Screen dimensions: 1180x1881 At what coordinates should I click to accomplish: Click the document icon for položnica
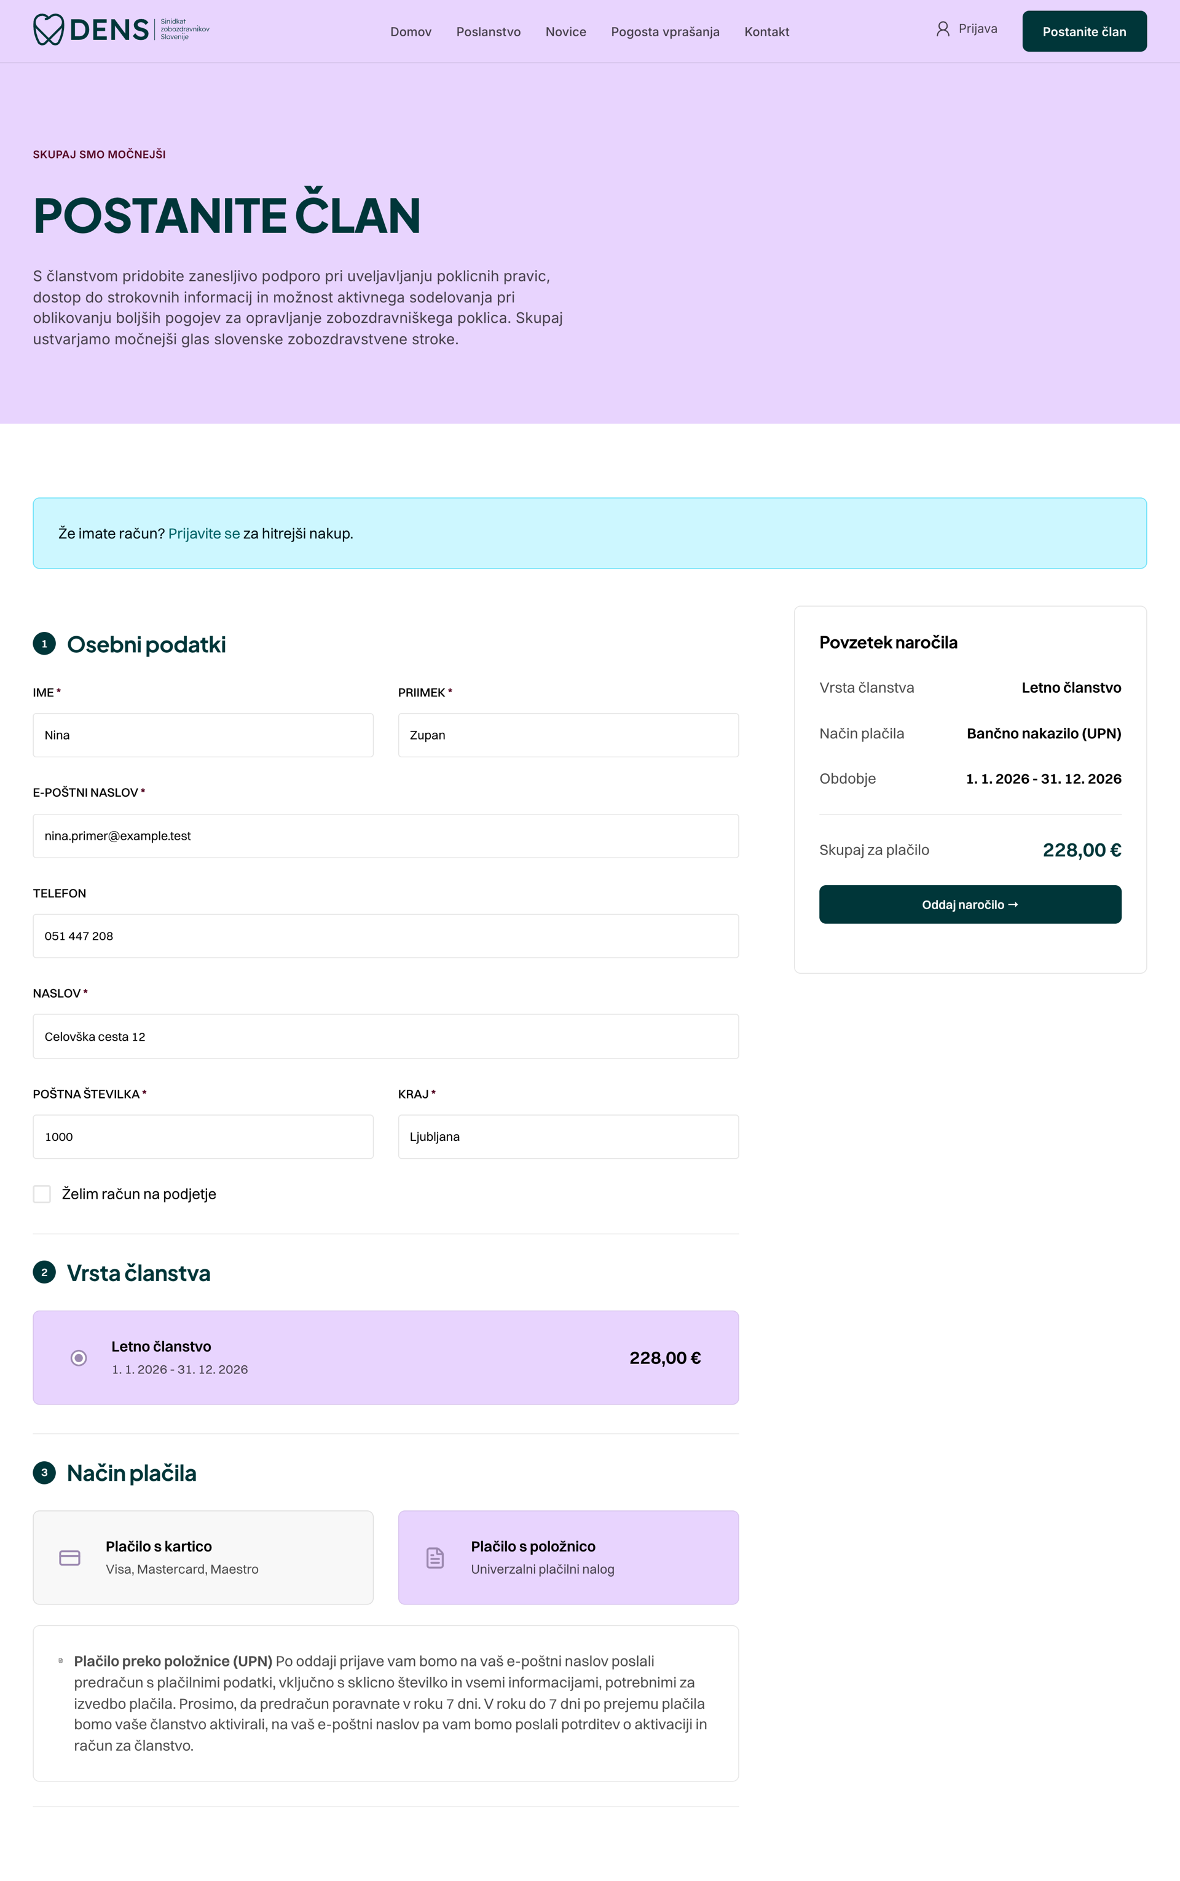(x=435, y=1557)
